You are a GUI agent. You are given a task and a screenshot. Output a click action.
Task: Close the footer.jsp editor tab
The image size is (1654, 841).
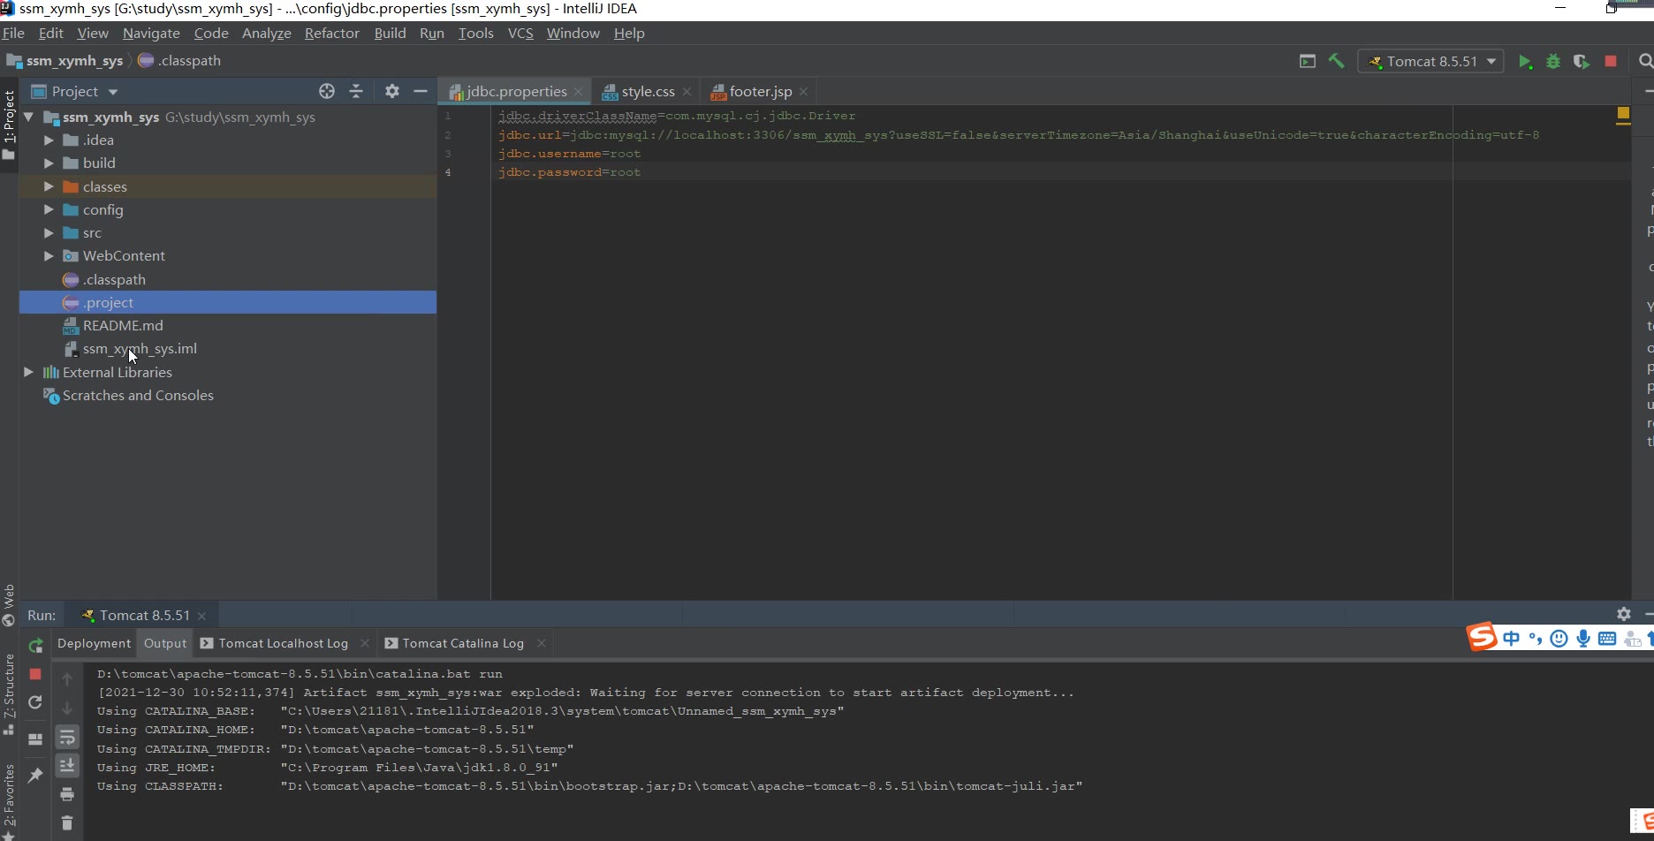click(803, 91)
